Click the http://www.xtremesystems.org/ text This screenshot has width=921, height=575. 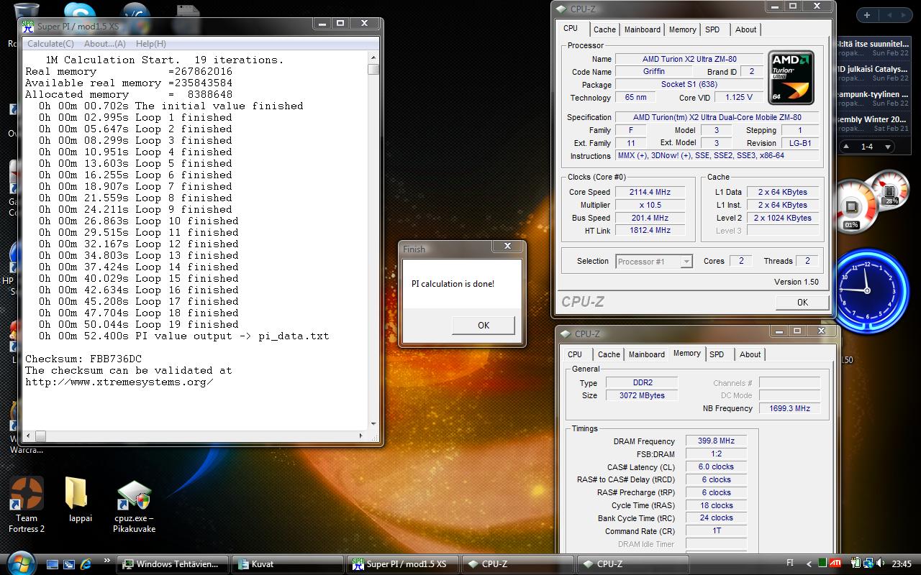(119, 382)
